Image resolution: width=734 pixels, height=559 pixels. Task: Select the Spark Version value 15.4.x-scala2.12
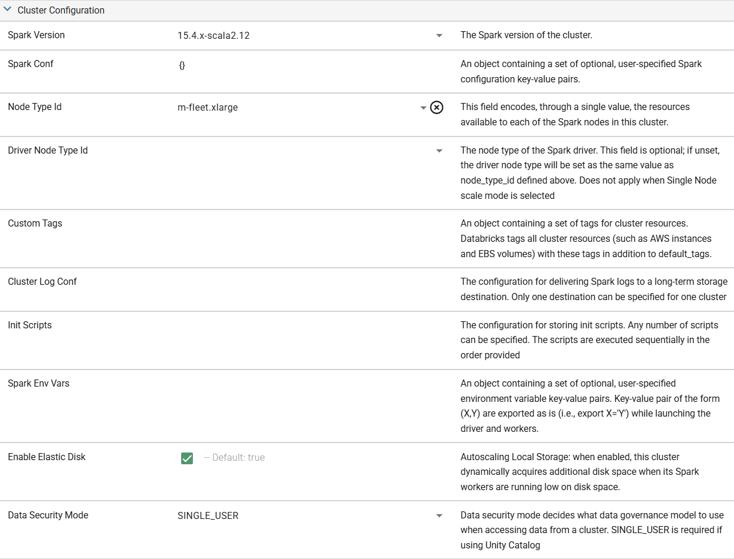(x=212, y=35)
